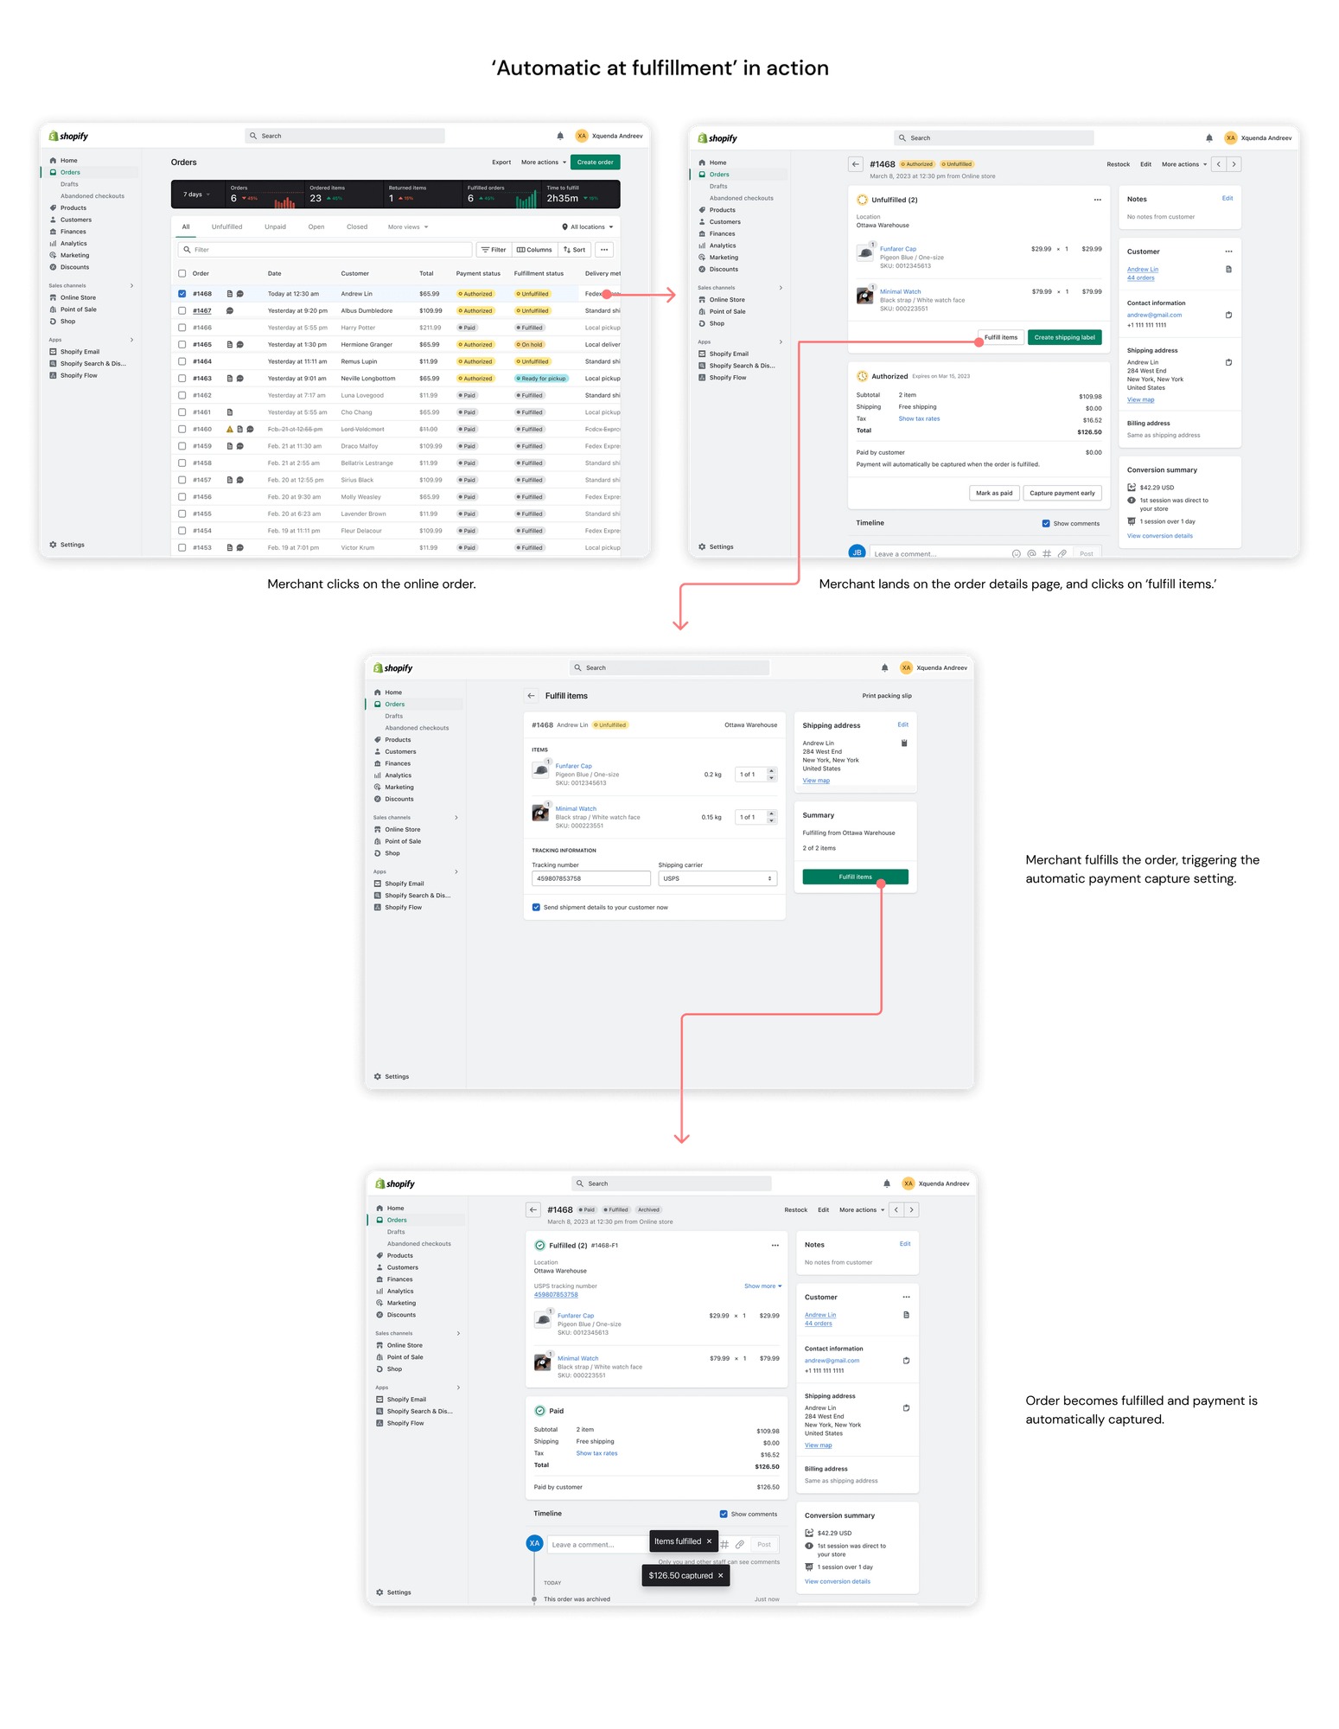This screenshot has width=1339, height=1729.
Task: Toggle select-all checkbox in orders table header
Action: point(182,273)
